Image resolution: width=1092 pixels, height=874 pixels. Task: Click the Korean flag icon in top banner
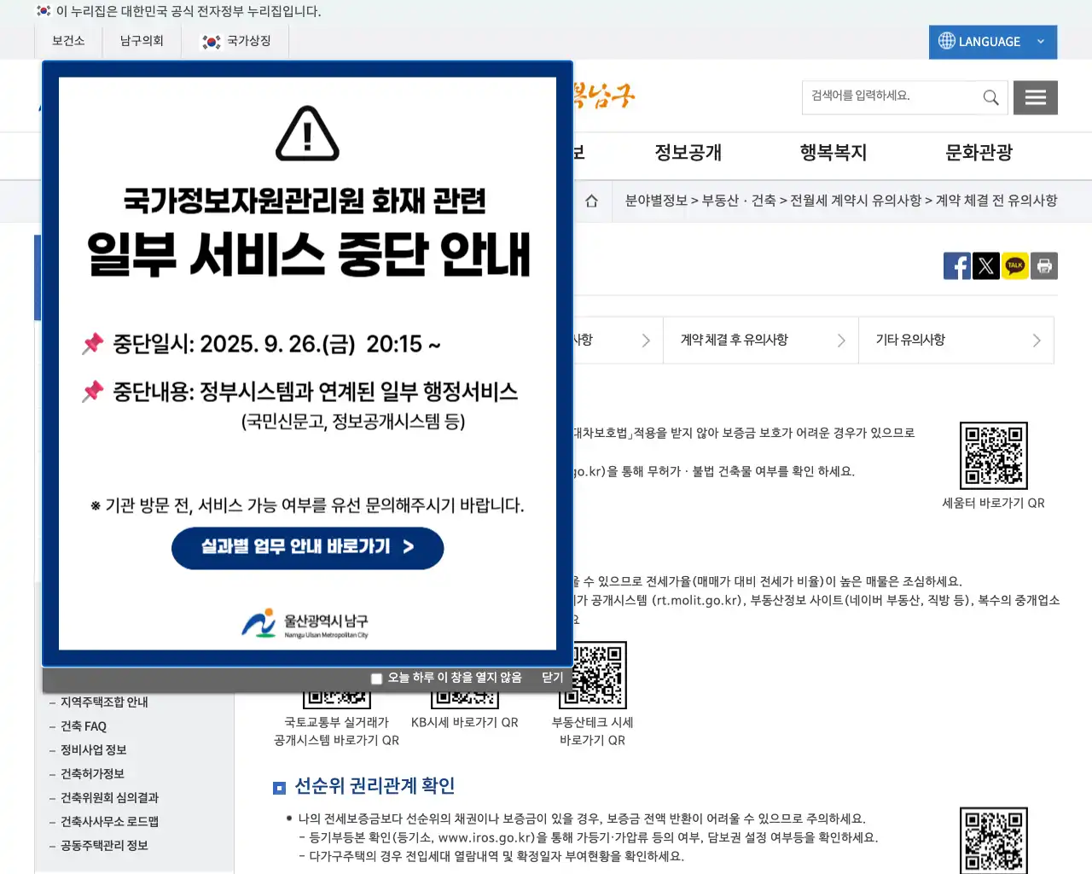(44, 11)
